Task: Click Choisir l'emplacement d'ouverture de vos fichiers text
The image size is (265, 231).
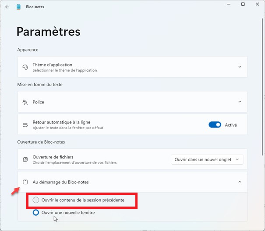Action: point(74,162)
